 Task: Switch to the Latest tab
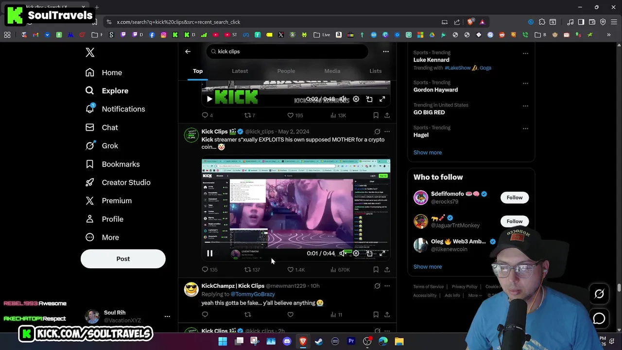[240, 71]
